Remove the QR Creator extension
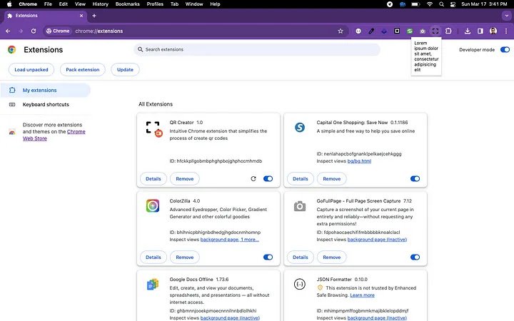514x321 pixels. (185, 179)
